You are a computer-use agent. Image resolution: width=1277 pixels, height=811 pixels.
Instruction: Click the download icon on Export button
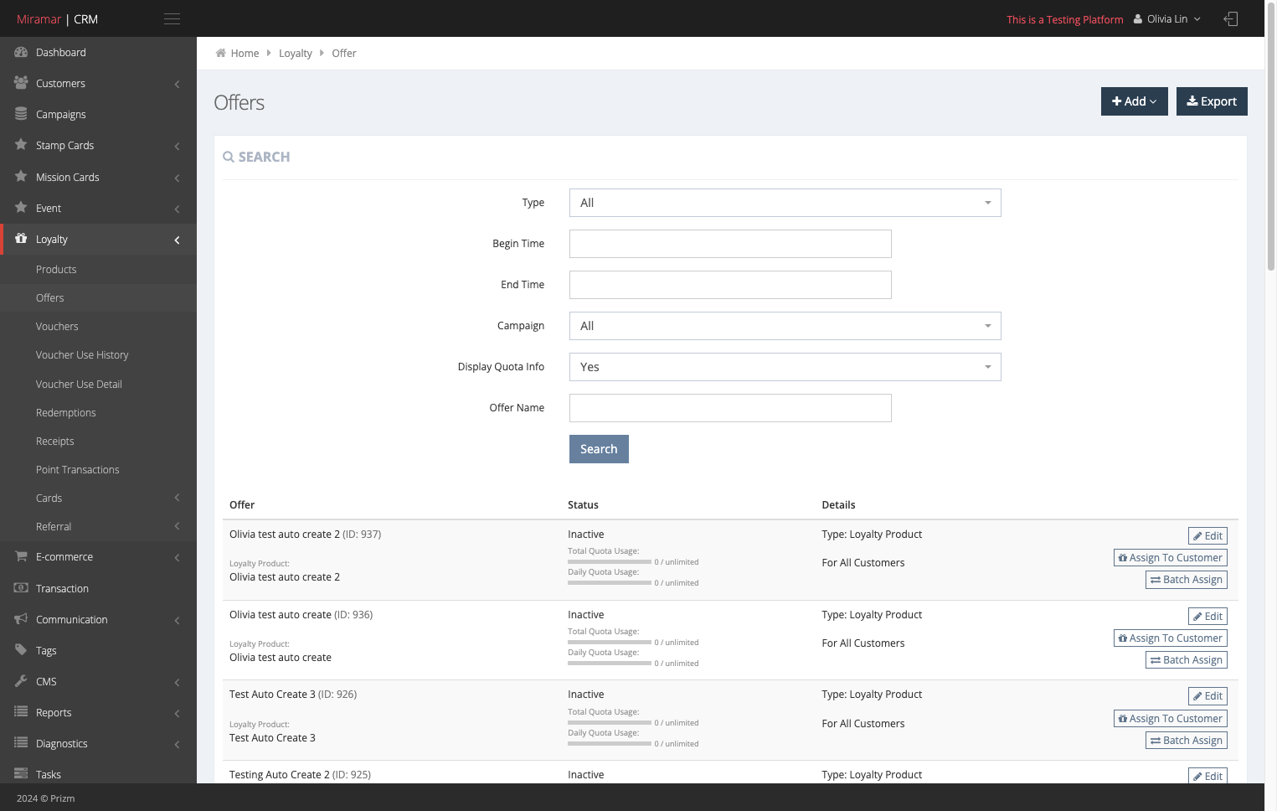point(1192,101)
